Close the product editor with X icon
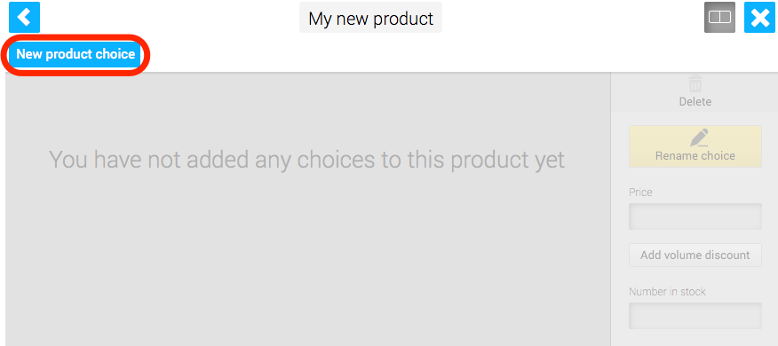Screen dimensions: 778x346 click(x=759, y=18)
